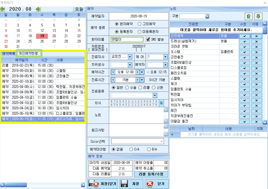
Task: Switch to the 예약목록 tab
Action: [x=9, y=53]
